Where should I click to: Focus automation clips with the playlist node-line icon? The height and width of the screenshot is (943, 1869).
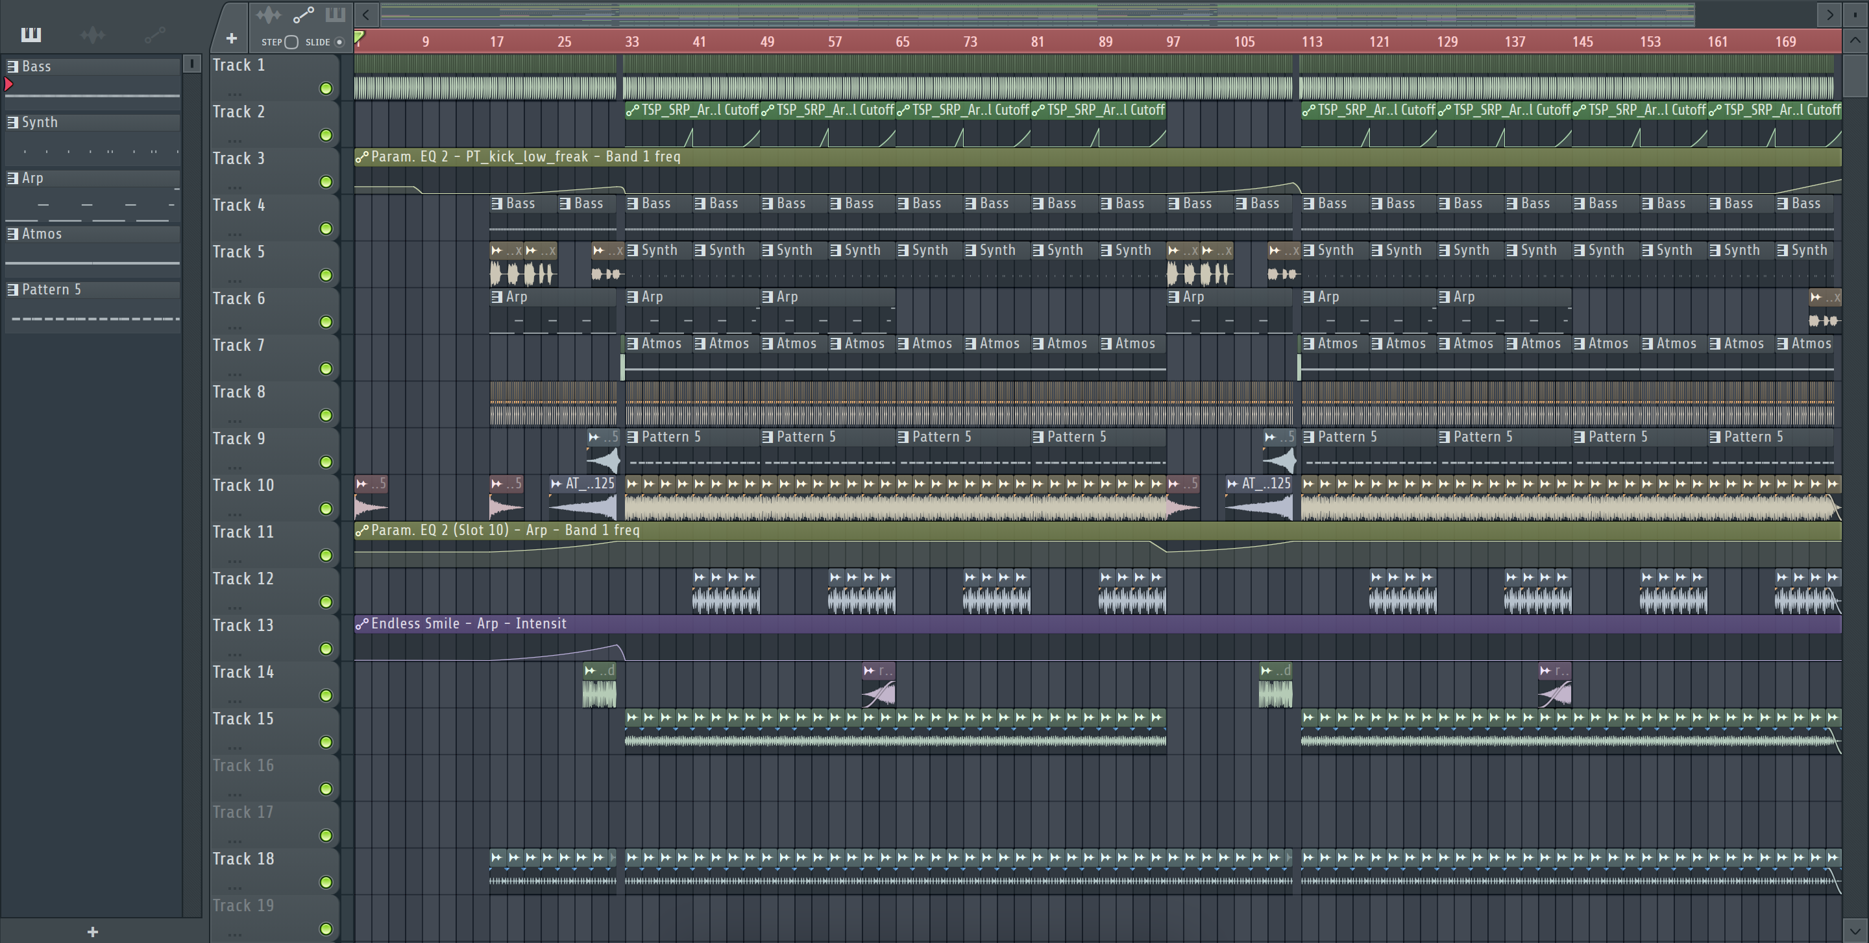pos(302,14)
